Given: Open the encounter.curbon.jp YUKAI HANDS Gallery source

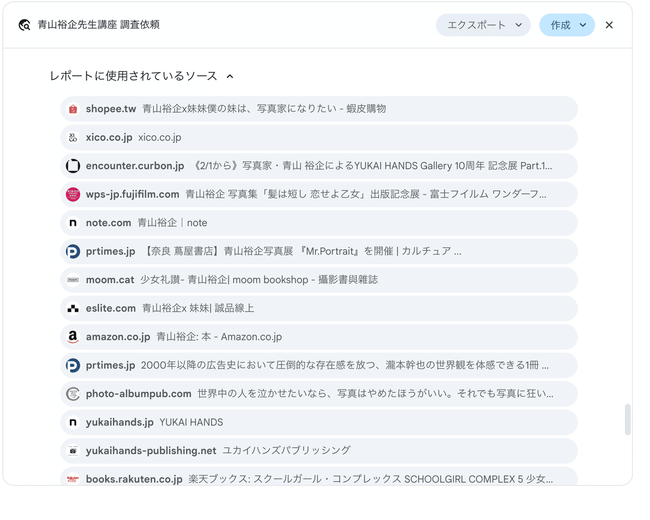Looking at the screenshot, I should pyautogui.click(x=318, y=166).
